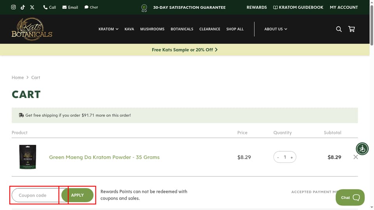Open Green Maeng Da Kratom Powder product link
374x210 pixels.
104,157
